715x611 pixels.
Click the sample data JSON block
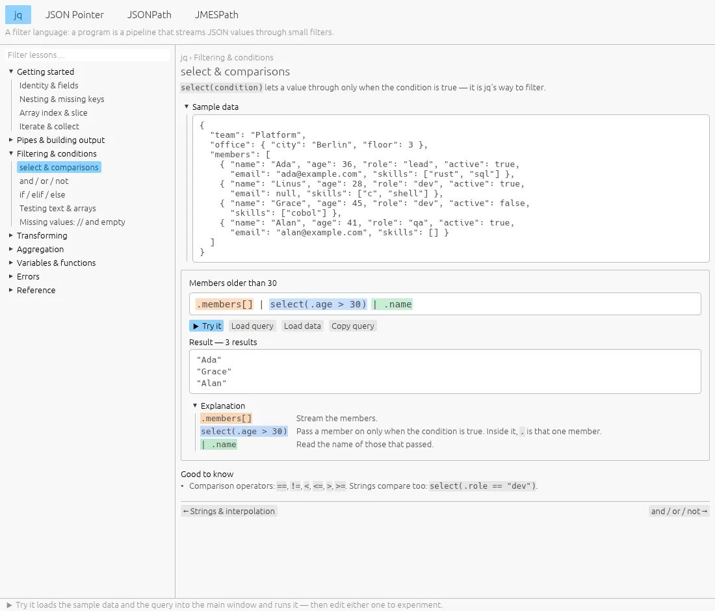pyautogui.click(x=451, y=188)
